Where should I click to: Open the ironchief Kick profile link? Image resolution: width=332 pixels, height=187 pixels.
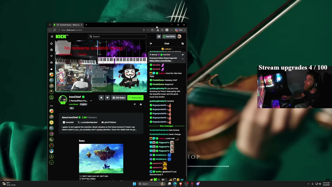(x=68, y=122)
